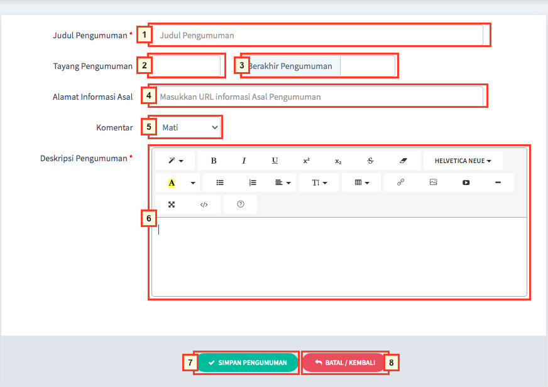The image size is (548, 387).
Task: Toggle fullscreen mode for the editor
Action: [172, 204]
